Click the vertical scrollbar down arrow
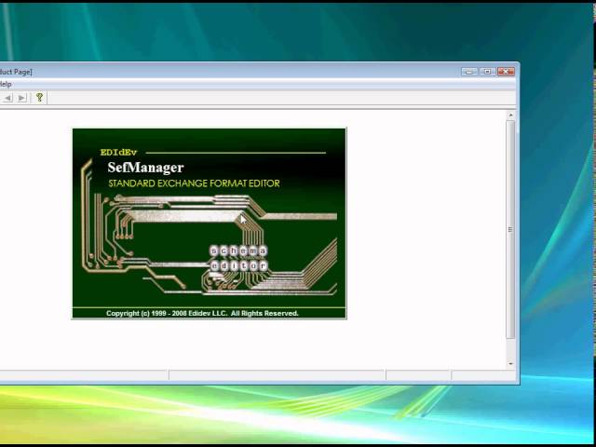 tap(511, 364)
